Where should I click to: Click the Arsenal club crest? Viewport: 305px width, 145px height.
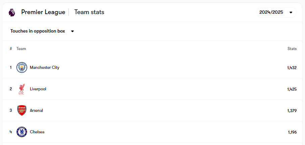click(x=22, y=110)
